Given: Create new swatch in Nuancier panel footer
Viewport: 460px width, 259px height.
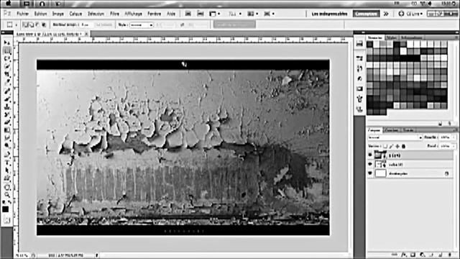Looking at the screenshot, I should coord(440,124).
